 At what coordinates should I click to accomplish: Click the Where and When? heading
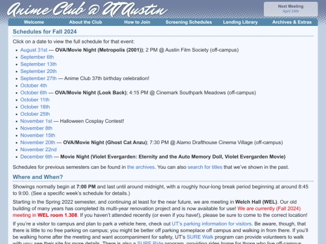[x=37, y=177]
